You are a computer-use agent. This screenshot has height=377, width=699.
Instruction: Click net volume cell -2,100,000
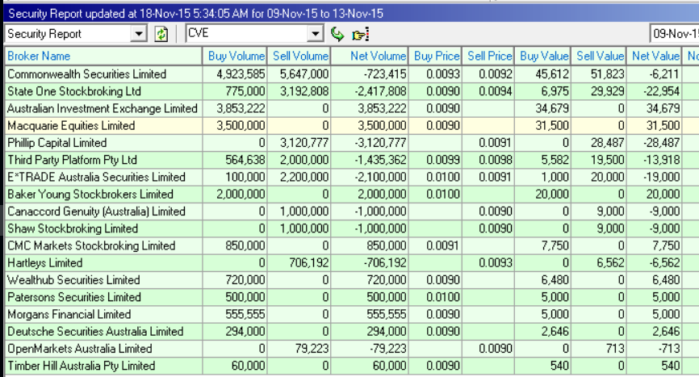click(369, 177)
